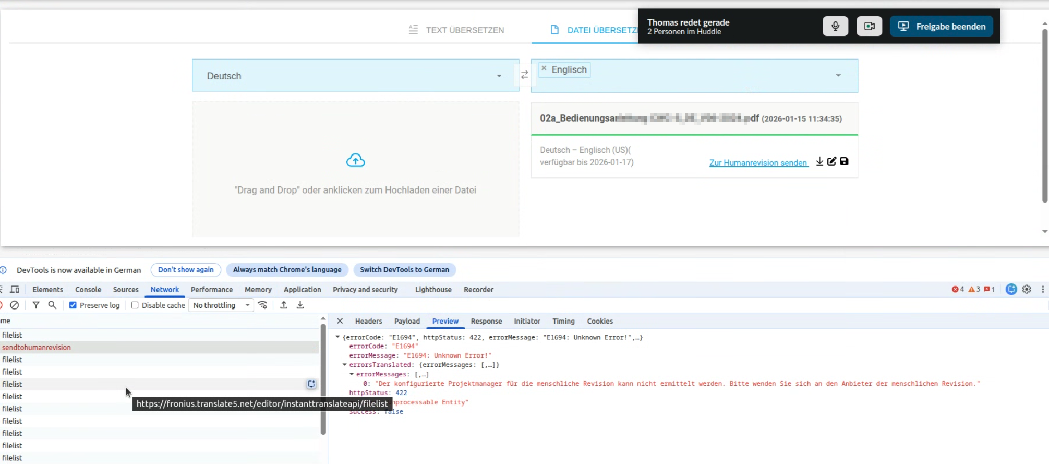
Task: Click the download icon for the translated file
Action: tap(819, 162)
